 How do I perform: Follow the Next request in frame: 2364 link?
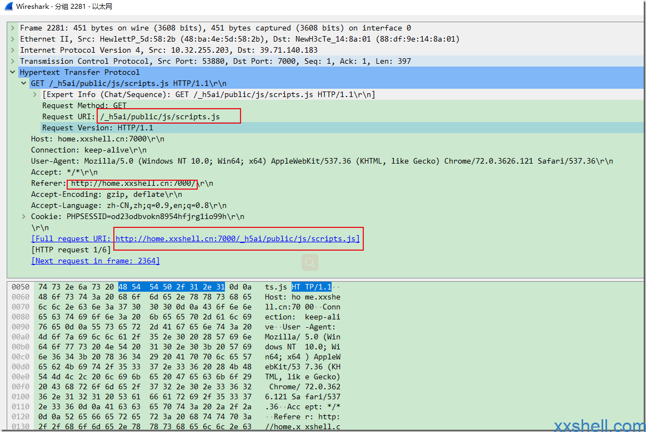point(96,261)
